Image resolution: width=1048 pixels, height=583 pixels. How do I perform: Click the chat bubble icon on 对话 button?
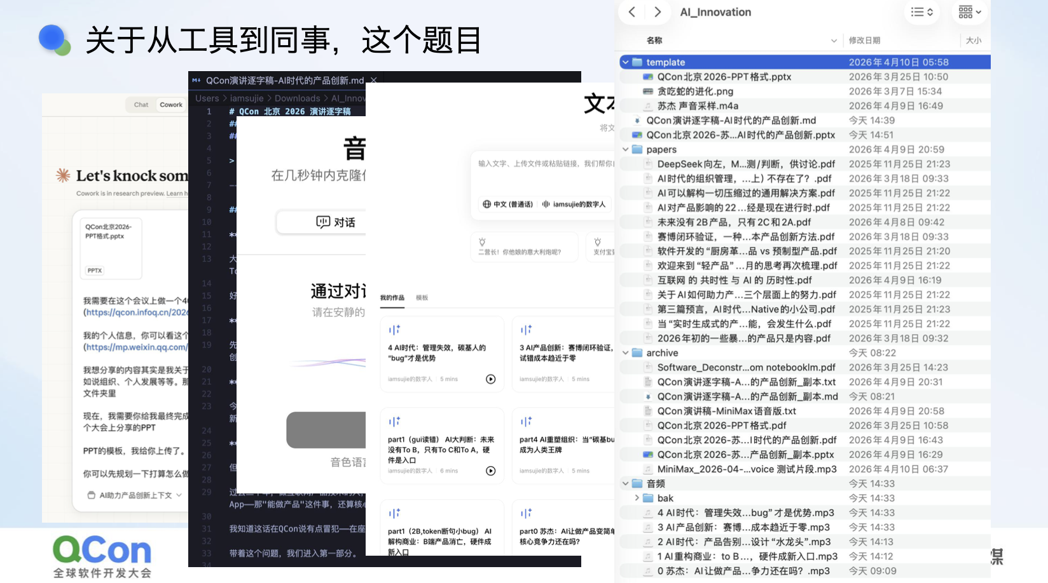pos(323,222)
